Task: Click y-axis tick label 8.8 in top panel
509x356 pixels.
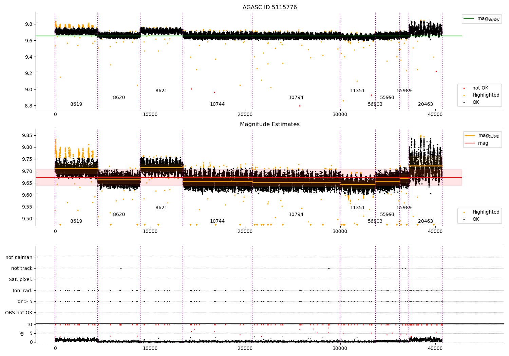Action: [x=29, y=106]
